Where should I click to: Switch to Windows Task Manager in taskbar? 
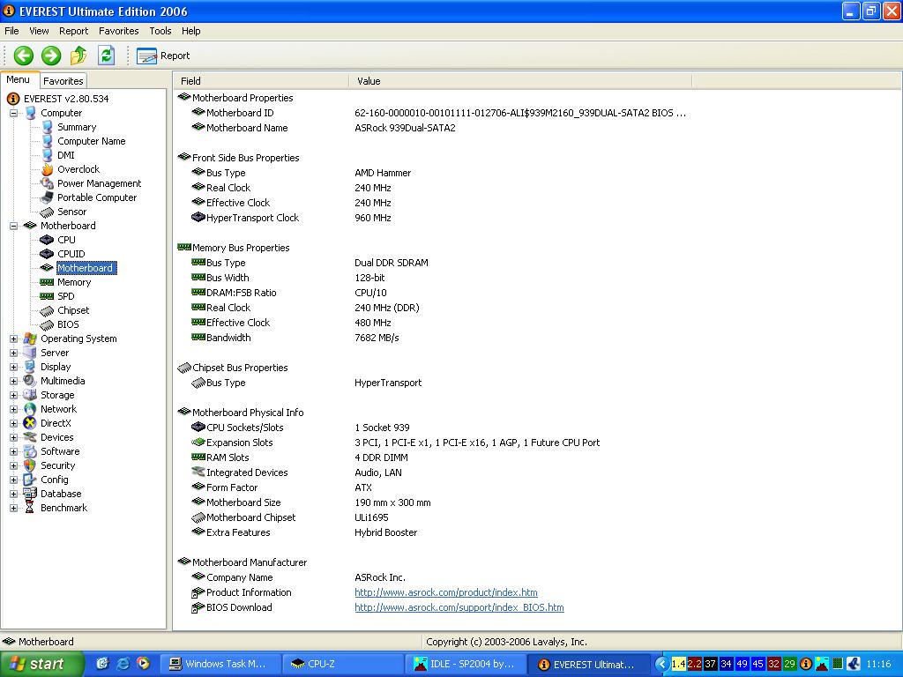220,664
